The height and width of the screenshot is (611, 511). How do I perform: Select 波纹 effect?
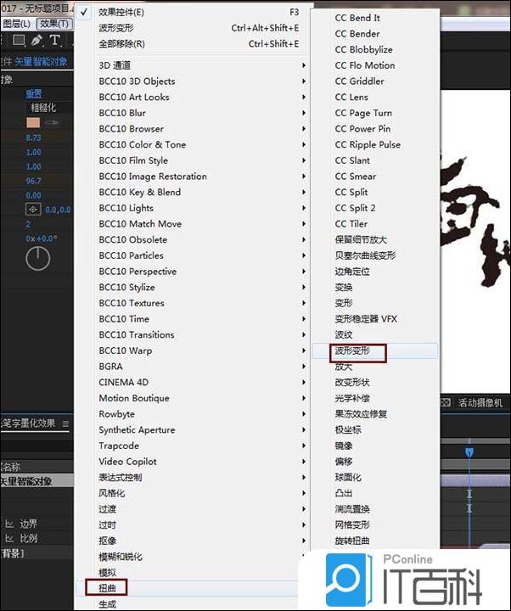click(375, 334)
